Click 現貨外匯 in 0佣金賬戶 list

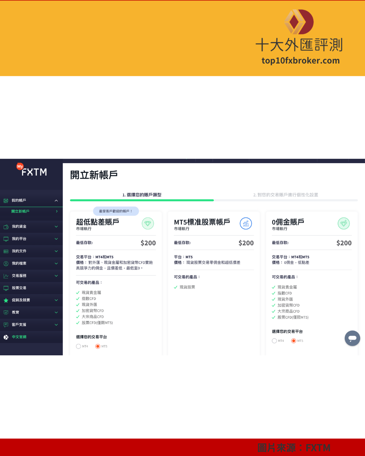click(285, 299)
